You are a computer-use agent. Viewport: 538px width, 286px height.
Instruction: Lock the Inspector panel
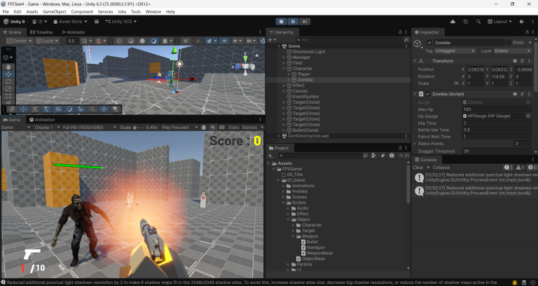point(527,32)
